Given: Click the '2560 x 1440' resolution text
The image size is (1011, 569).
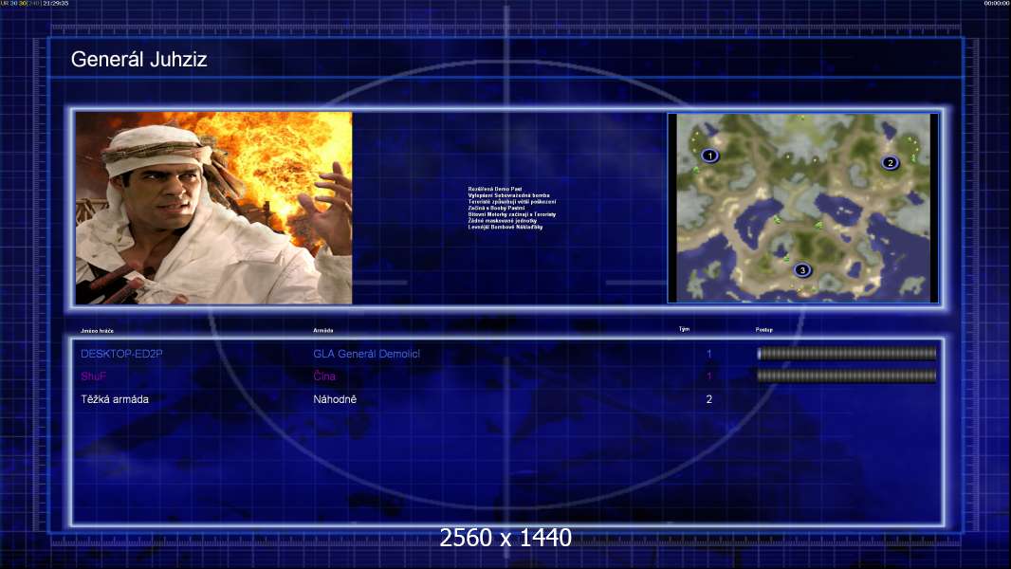Looking at the screenshot, I should 505,538.
